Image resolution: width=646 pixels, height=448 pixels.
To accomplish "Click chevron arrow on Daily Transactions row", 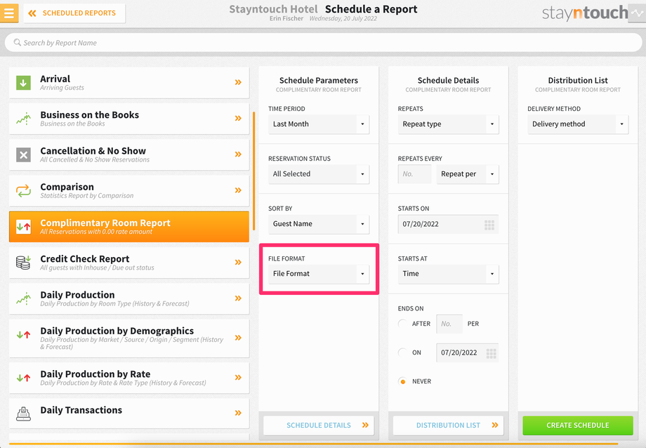I will pos(238,413).
